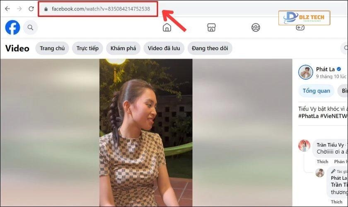Open the Phát La page name link

point(325,69)
